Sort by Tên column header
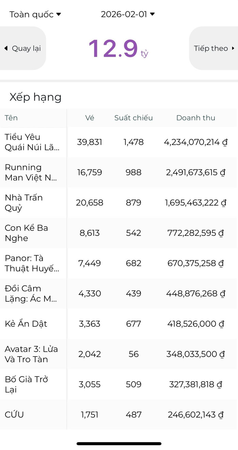238x450 pixels. coord(11,118)
